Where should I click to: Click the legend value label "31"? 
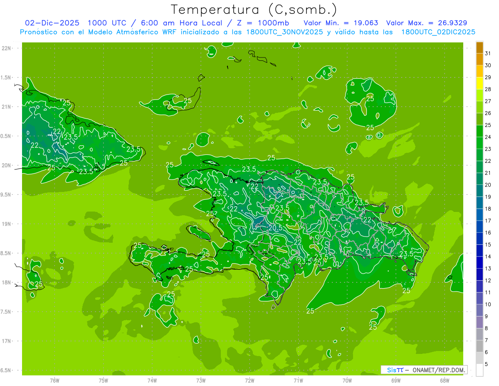(x=488, y=53)
